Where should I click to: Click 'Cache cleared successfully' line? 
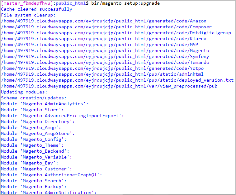point(36,9)
